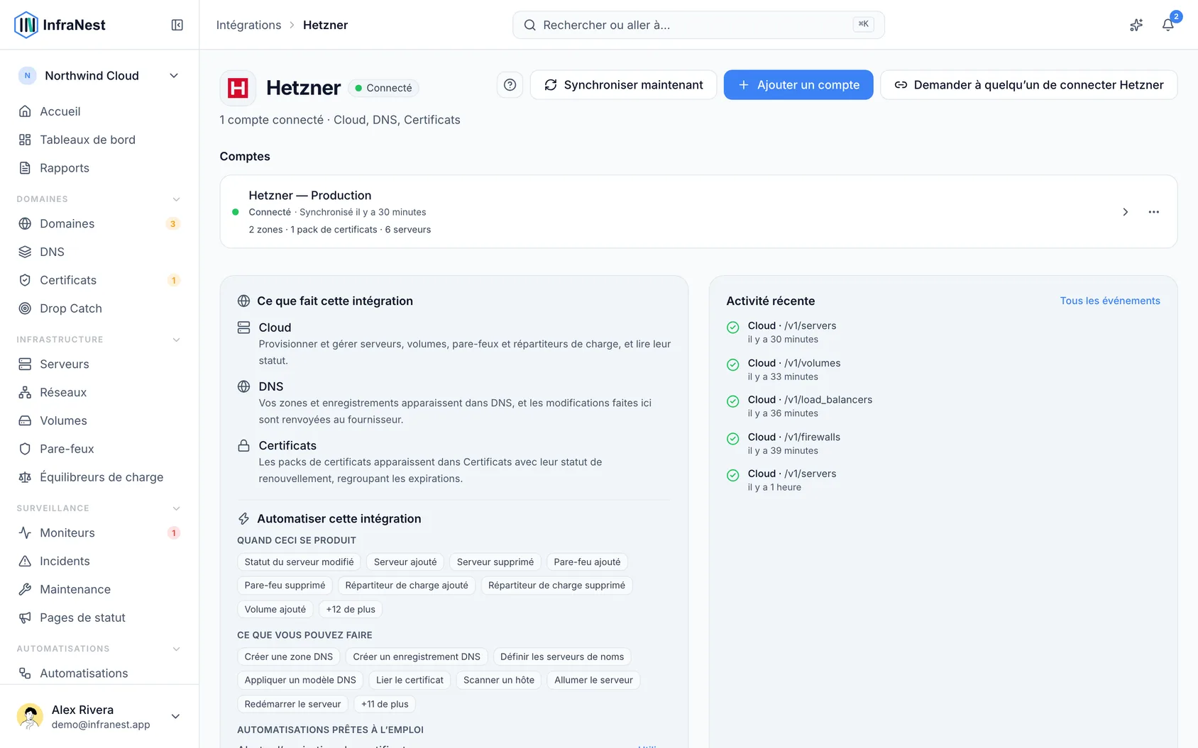Open the notifications bell
This screenshot has height=748, width=1198.
click(x=1167, y=25)
